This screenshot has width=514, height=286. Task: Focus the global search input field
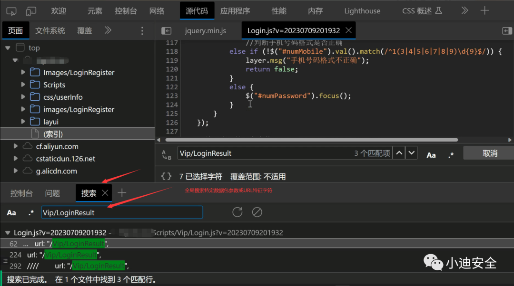point(122,212)
